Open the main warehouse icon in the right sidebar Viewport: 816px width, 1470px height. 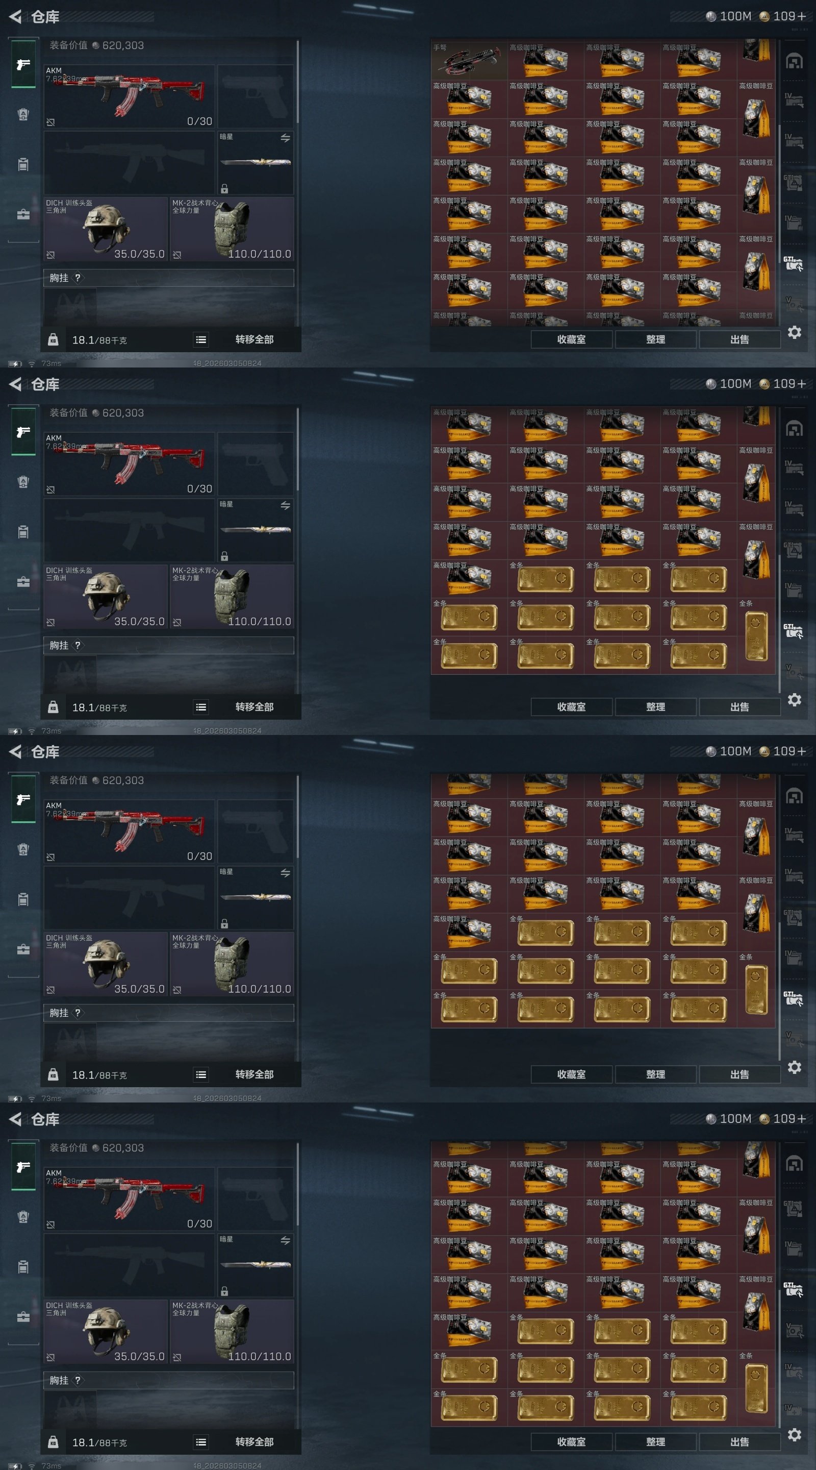tap(795, 61)
